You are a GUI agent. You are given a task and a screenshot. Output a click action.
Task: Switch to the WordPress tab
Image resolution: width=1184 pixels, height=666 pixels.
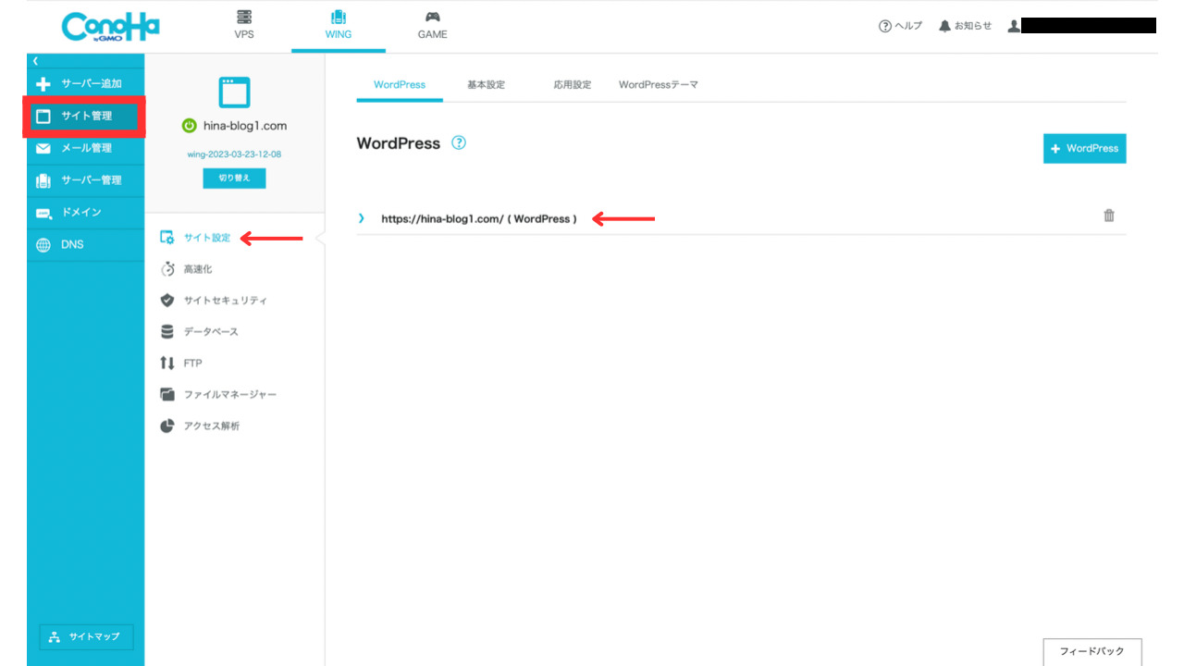coord(400,84)
